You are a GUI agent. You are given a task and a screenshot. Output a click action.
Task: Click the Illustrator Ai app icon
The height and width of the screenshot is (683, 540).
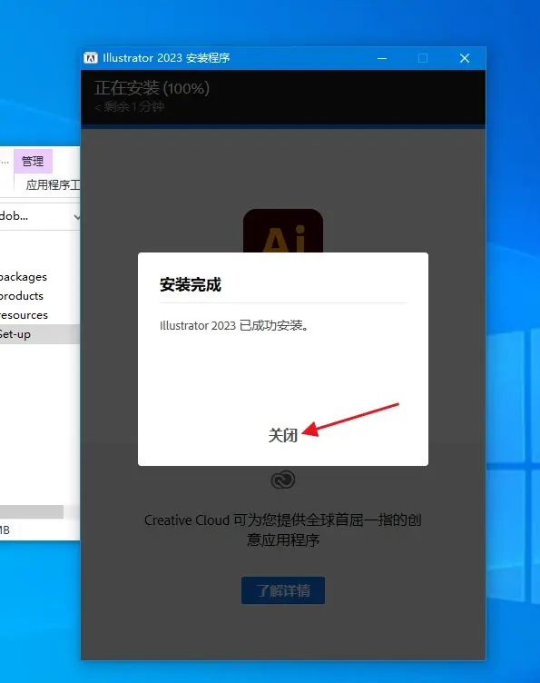tap(283, 231)
